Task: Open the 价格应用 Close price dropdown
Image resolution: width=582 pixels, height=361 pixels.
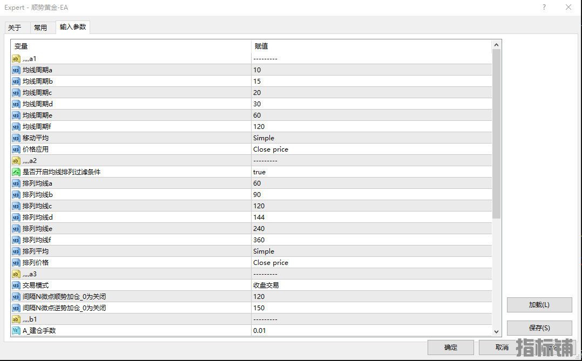Action: (371, 149)
